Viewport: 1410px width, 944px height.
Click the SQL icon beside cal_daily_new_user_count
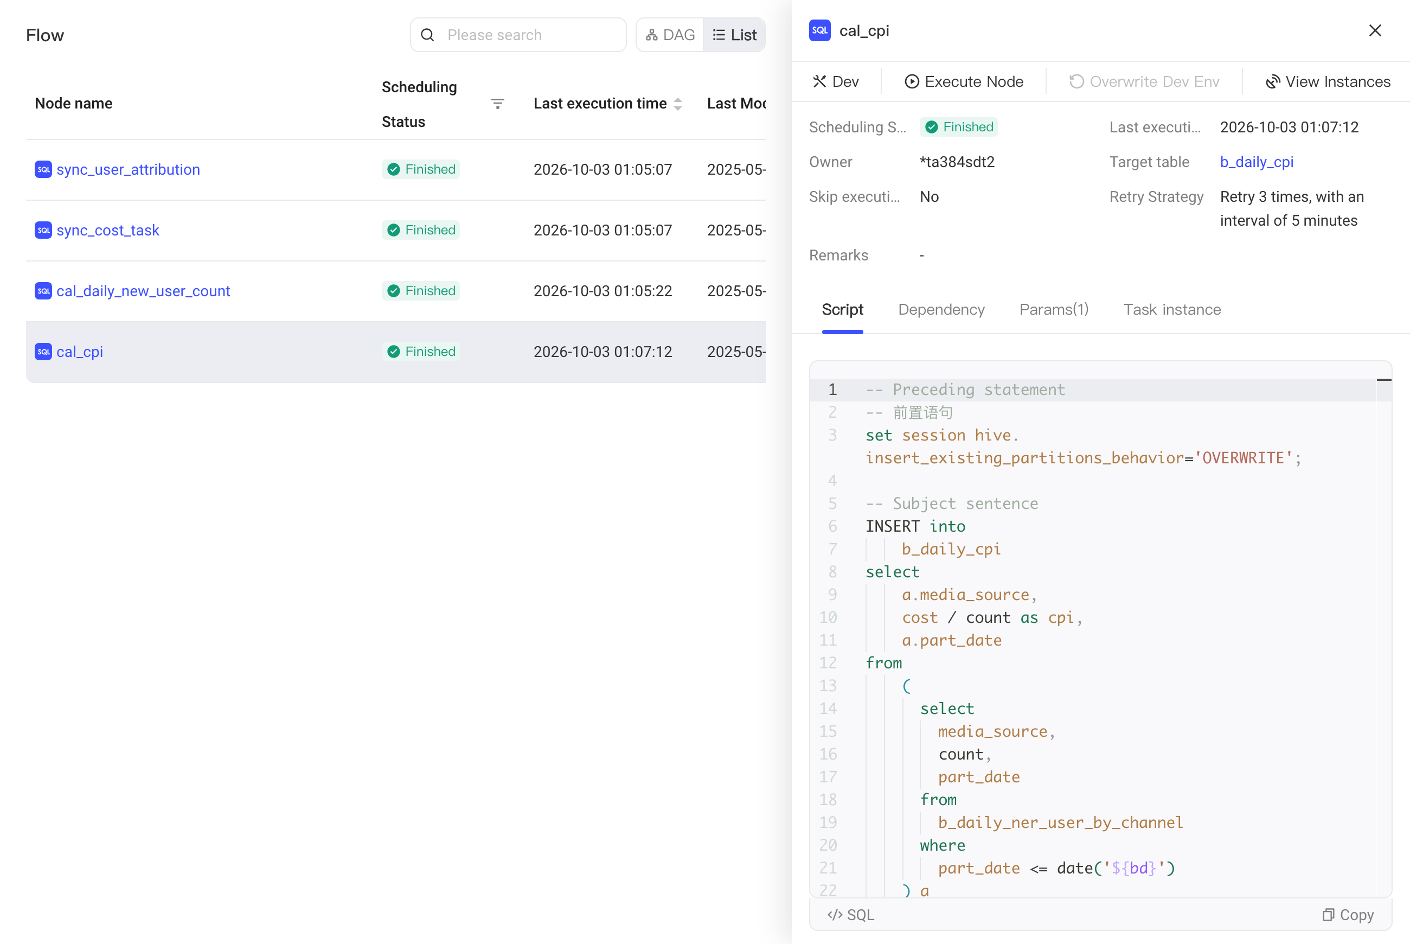pyautogui.click(x=43, y=291)
